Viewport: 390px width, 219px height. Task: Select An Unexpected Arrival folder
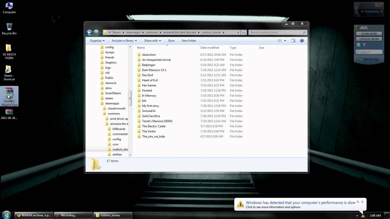(156, 60)
